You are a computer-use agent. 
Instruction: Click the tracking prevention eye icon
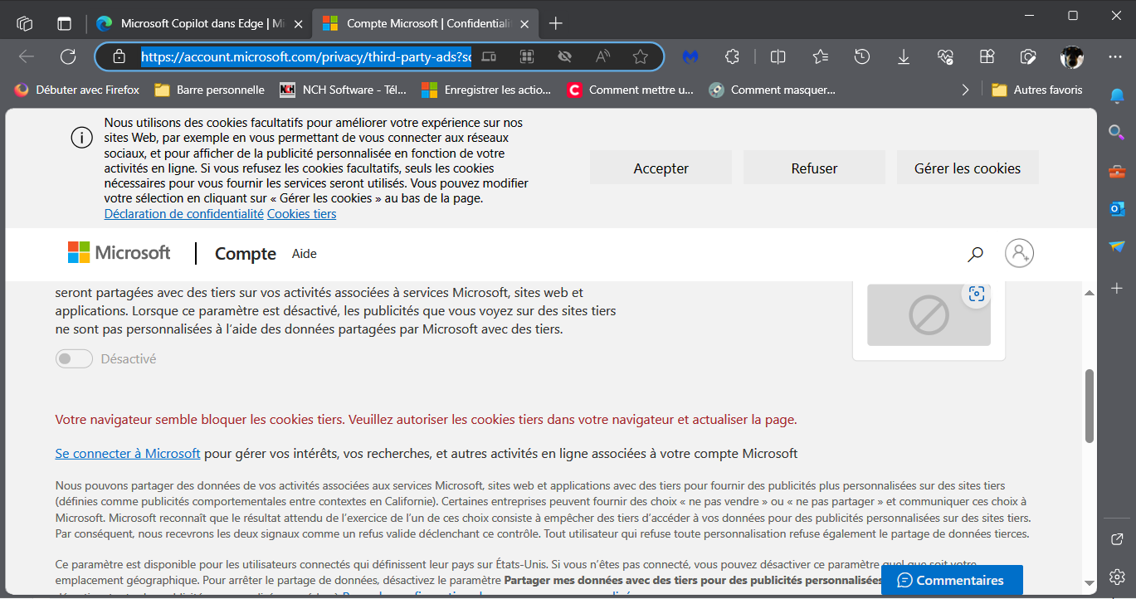pyautogui.click(x=565, y=56)
